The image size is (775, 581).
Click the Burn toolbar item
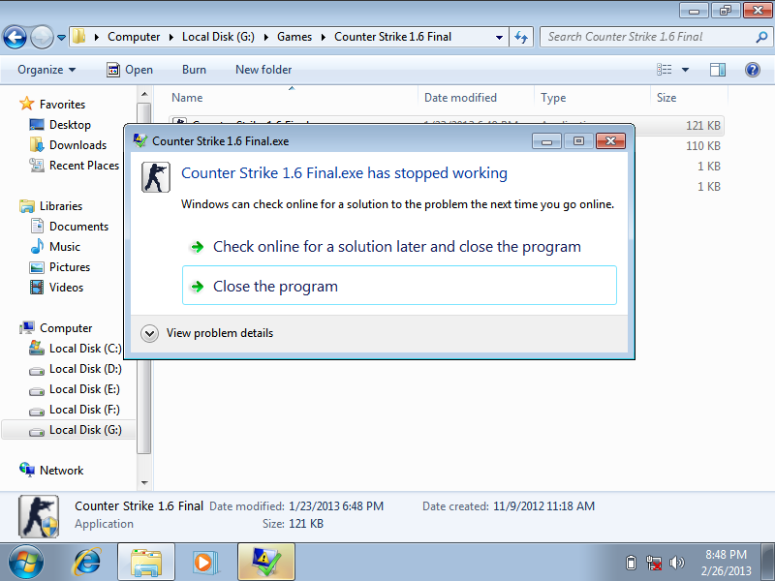pos(194,70)
